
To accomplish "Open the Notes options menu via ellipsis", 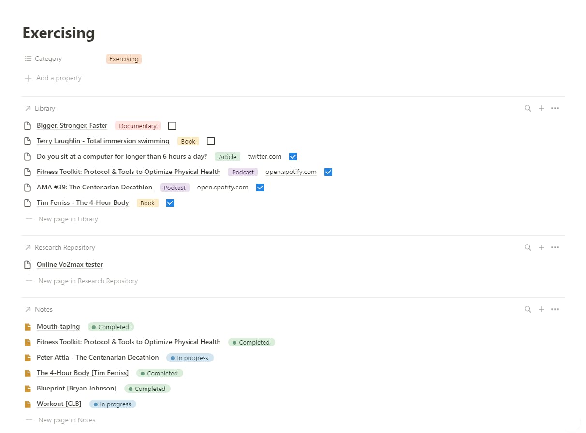I will click(555, 309).
